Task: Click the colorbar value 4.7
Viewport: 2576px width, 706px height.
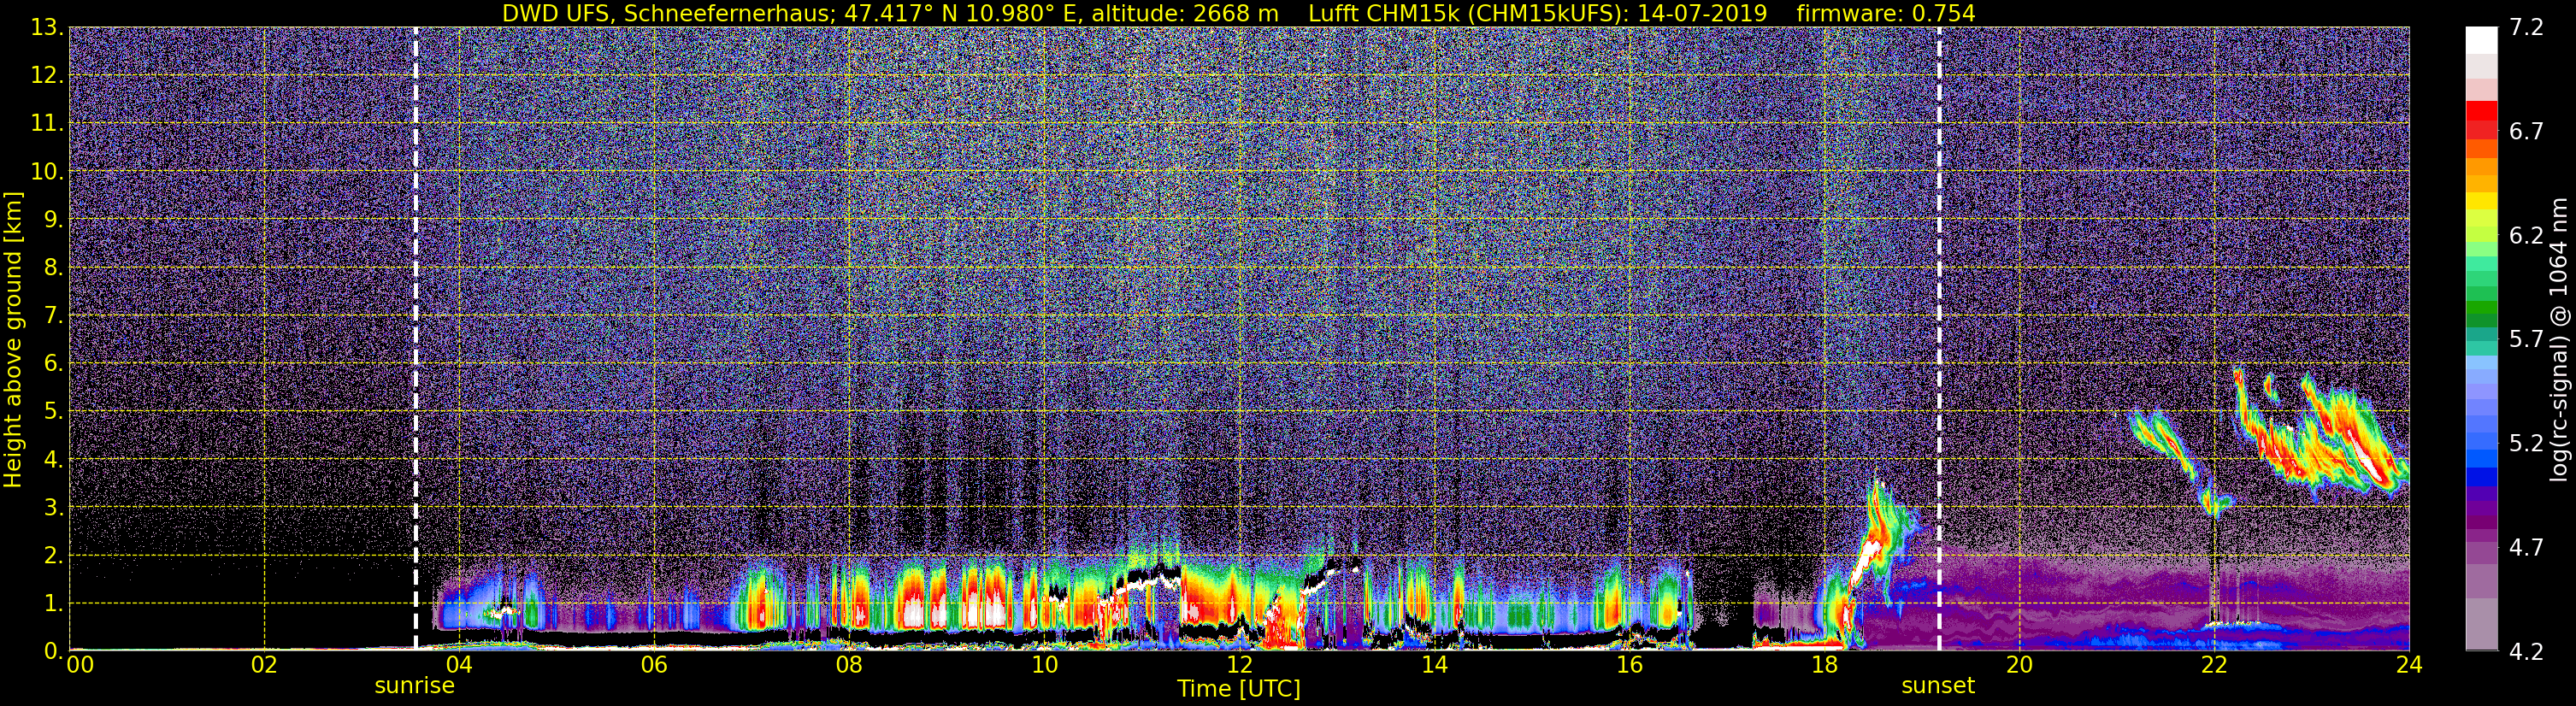Action: point(2526,548)
